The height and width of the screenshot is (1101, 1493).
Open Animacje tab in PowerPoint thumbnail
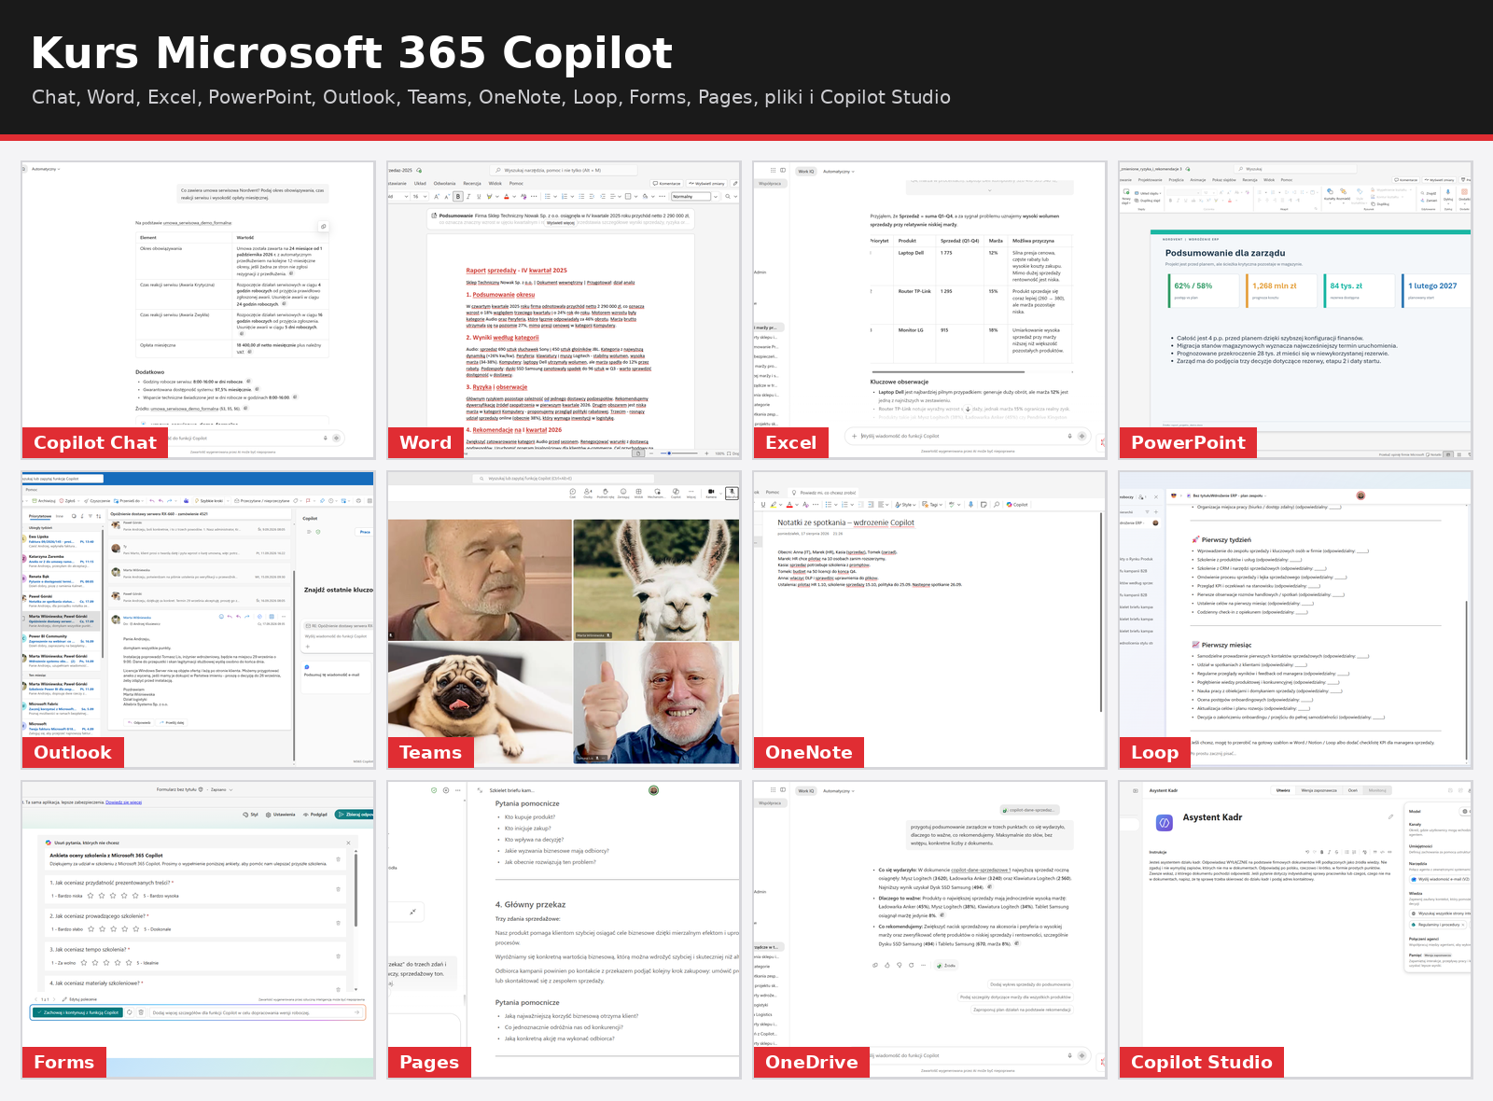pyautogui.click(x=1198, y=180)
